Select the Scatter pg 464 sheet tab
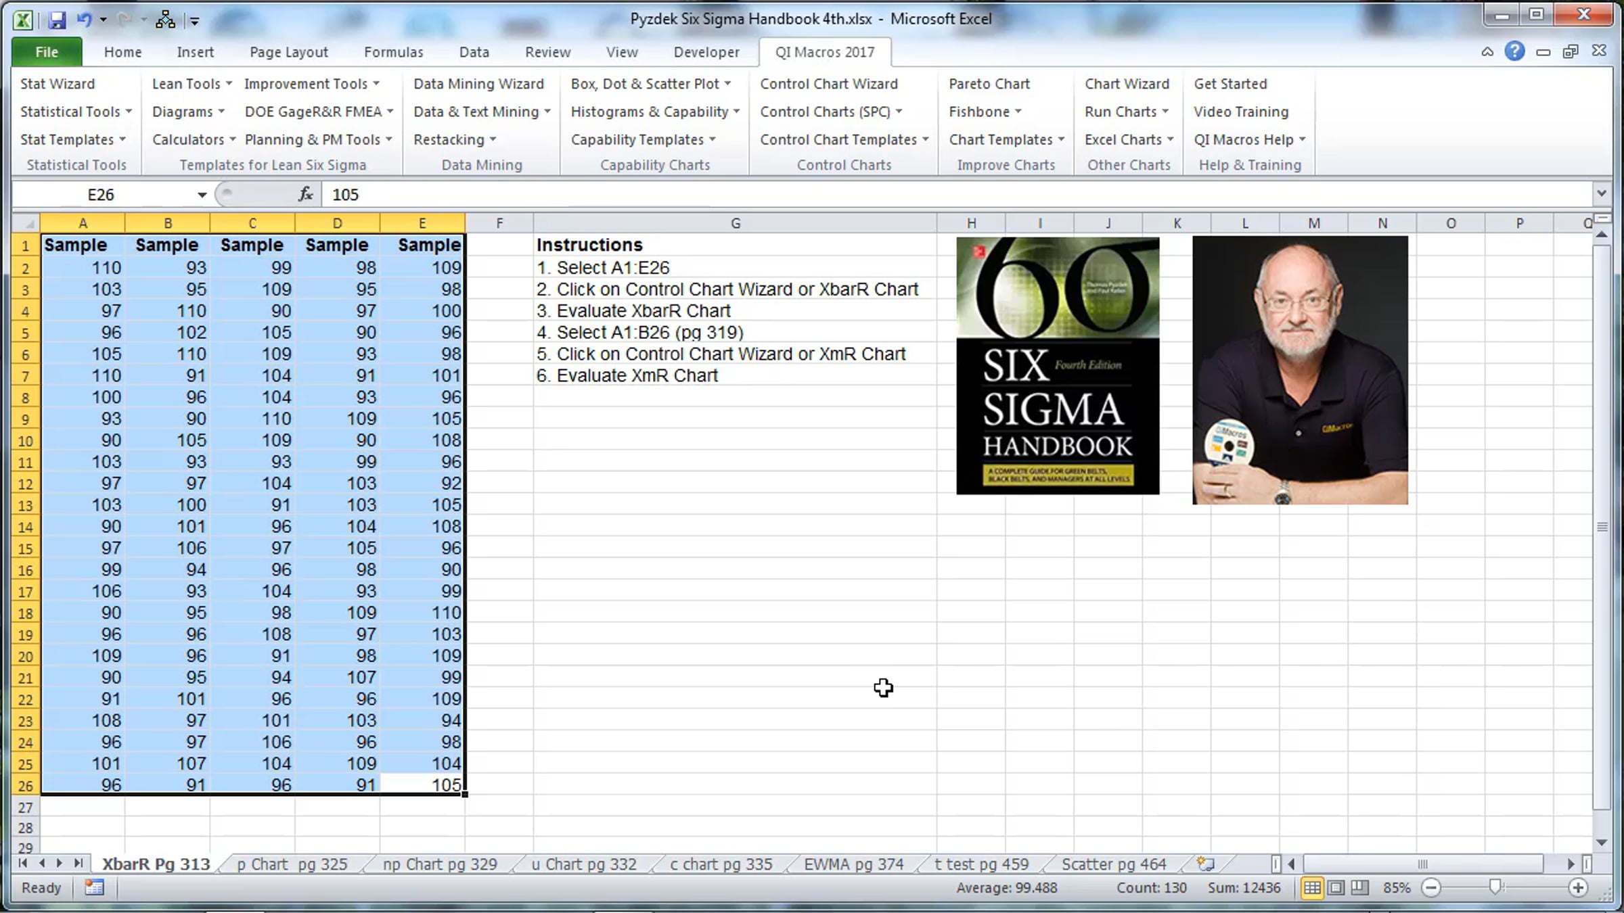The width and height of the screenshot is (1624, 913). [1114, 864]
